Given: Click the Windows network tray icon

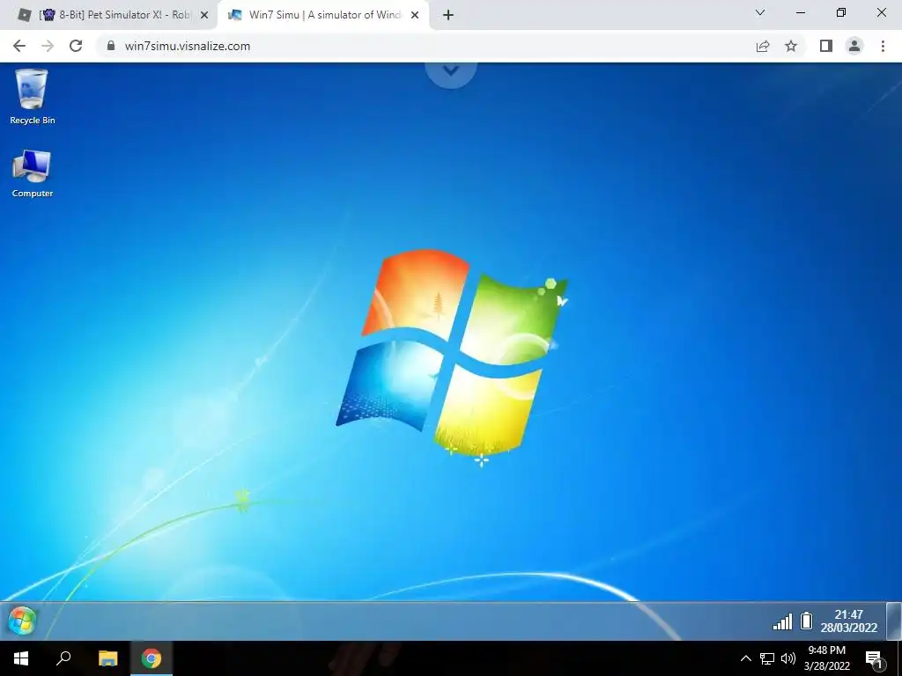Looking at the screenshot, I should 767,658.
